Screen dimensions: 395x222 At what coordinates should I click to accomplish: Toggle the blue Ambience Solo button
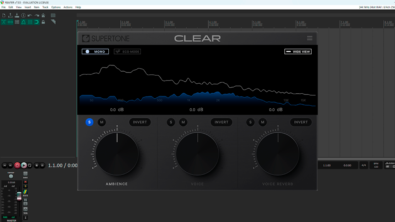[89, 122]
